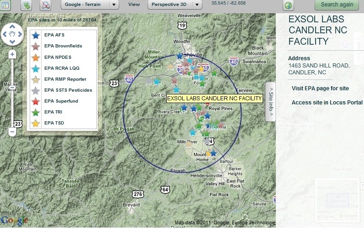The width and height of the screenshot is (364, 228).
Task: Click the tan star by High Point
Action: pyautogui.click(x=171, y=67)
